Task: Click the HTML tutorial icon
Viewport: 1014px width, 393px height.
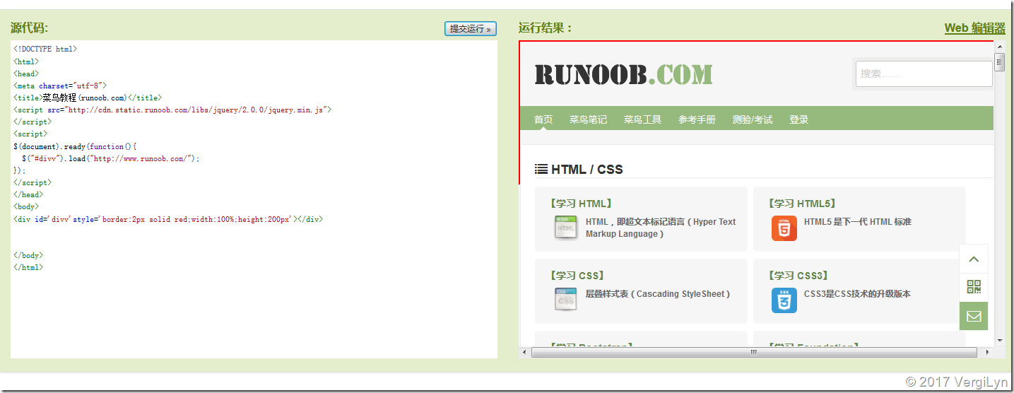Action: [x=566, y=228]
